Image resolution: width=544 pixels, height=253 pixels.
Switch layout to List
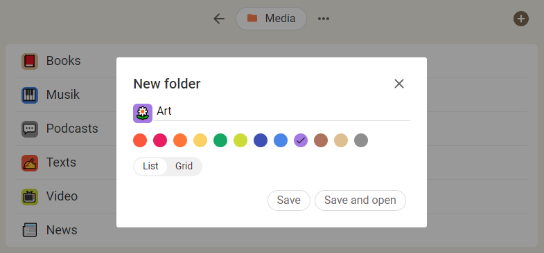tap(150, 166)
